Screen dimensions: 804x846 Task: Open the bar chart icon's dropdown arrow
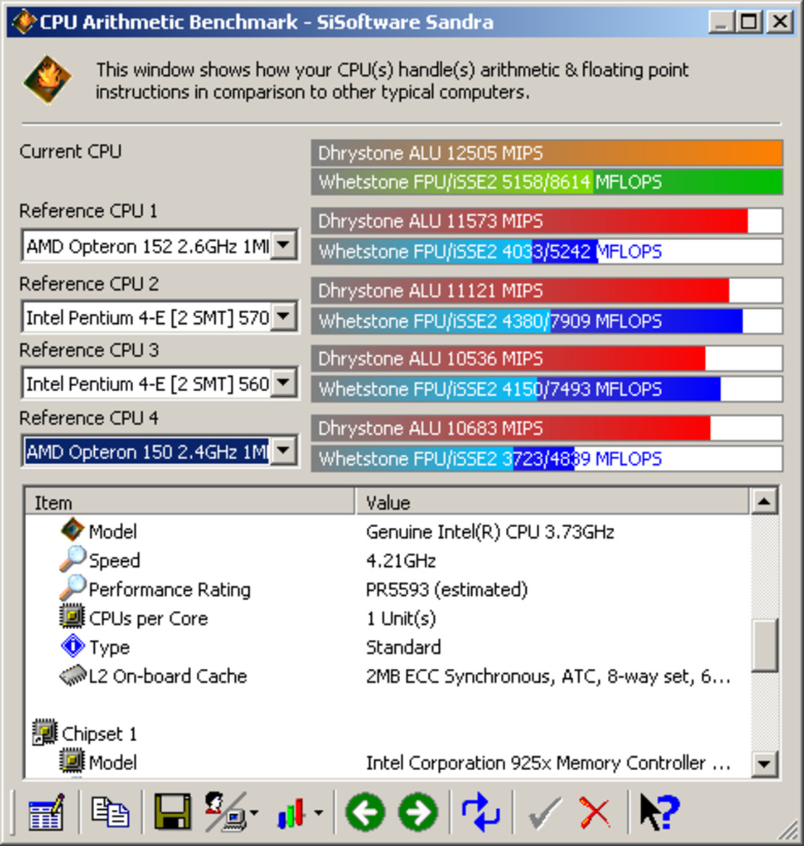[318, 813]
